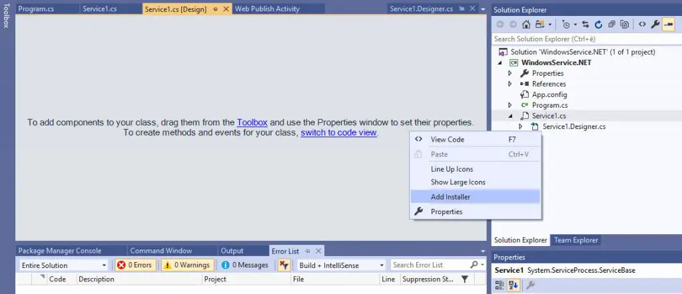Image resolution: width=682 pixels, height=294 pixels.
Task: Close the Error List panel tab
Action: [x=318, y=251]
